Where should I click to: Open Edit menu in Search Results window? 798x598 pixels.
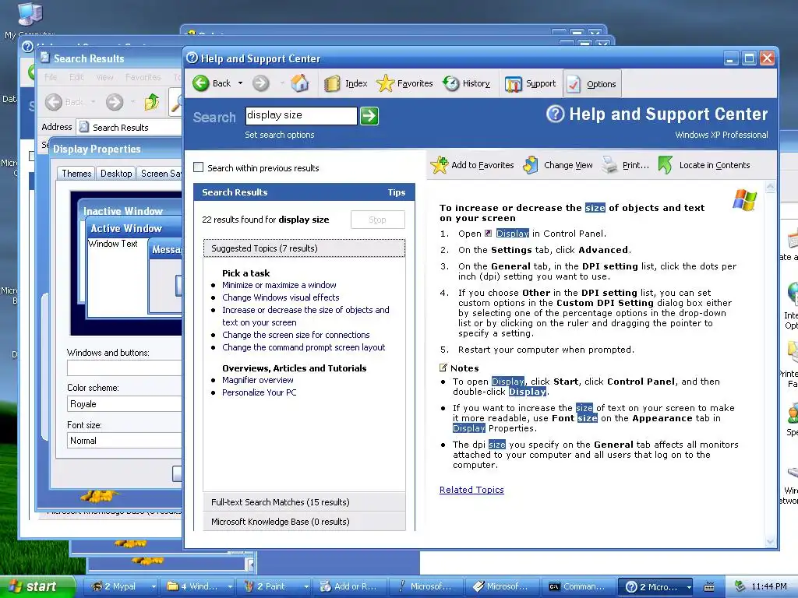click(x=76, y=77)
